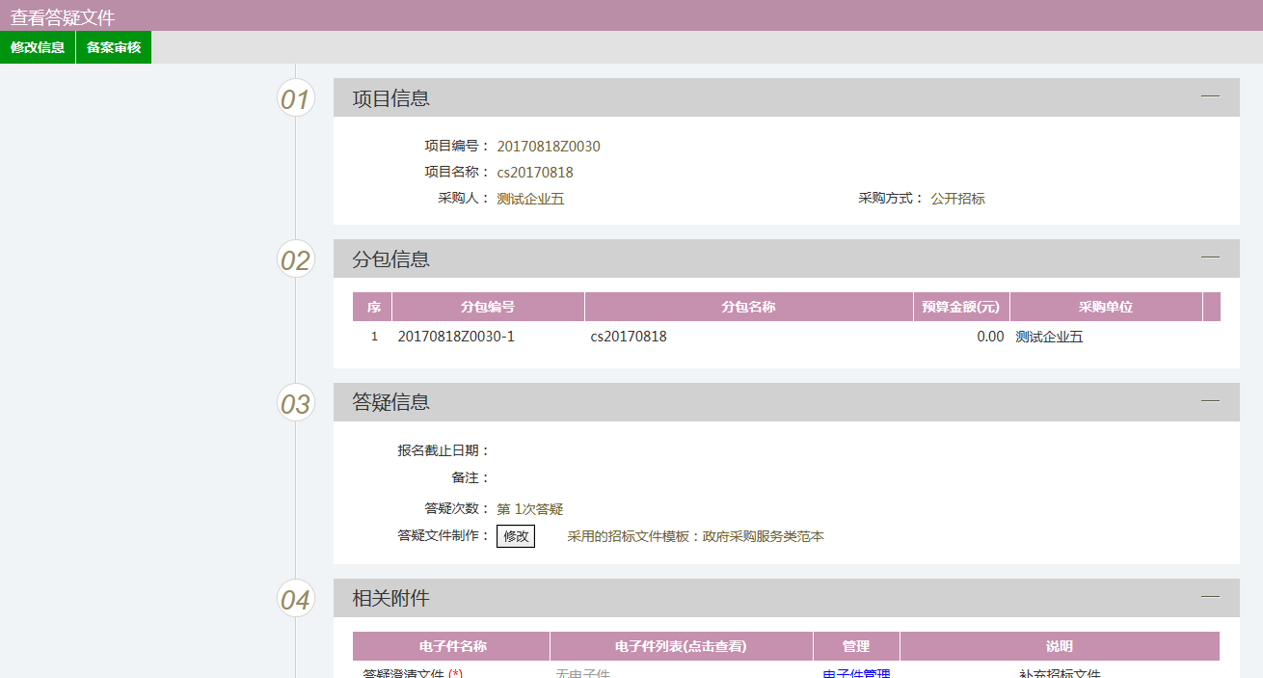Screen dimensions: 1263x678
Task: Click the 分包名称 column header
Action: click(748, 307)
